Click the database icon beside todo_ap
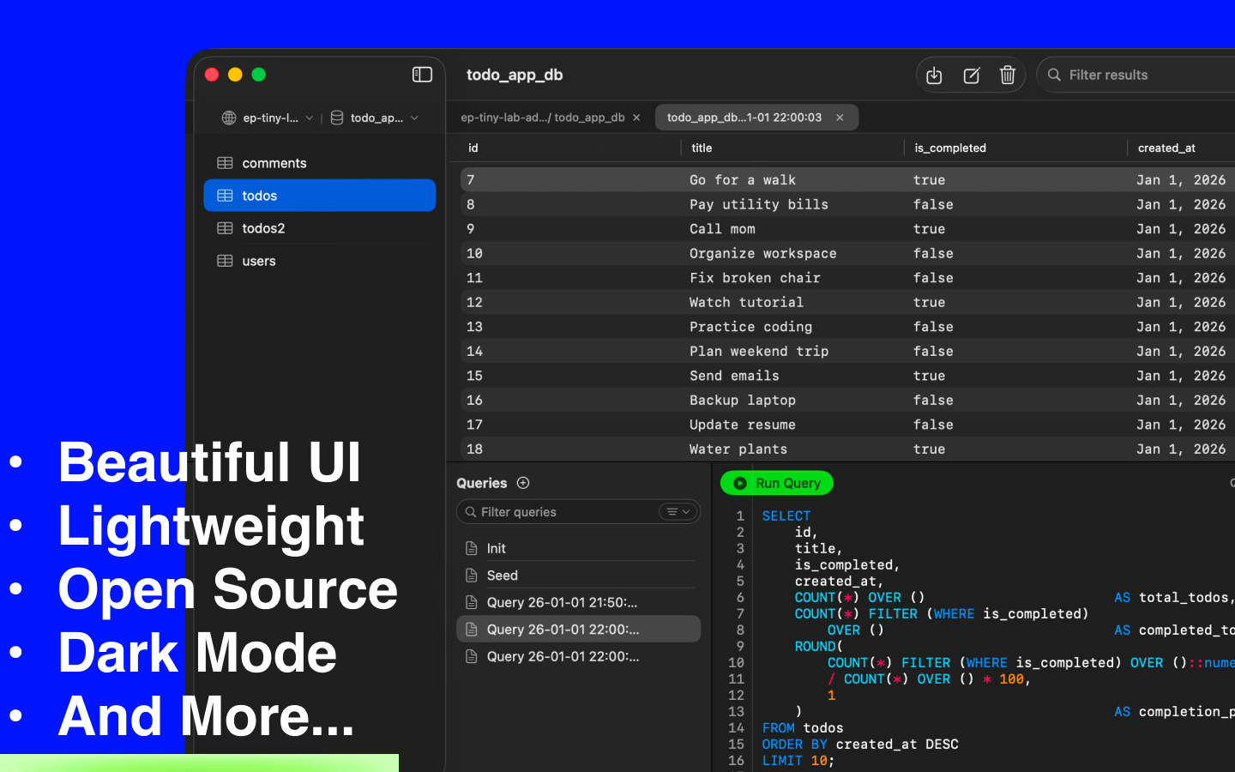Viewport: 1235px width, 772px height. 338,118
